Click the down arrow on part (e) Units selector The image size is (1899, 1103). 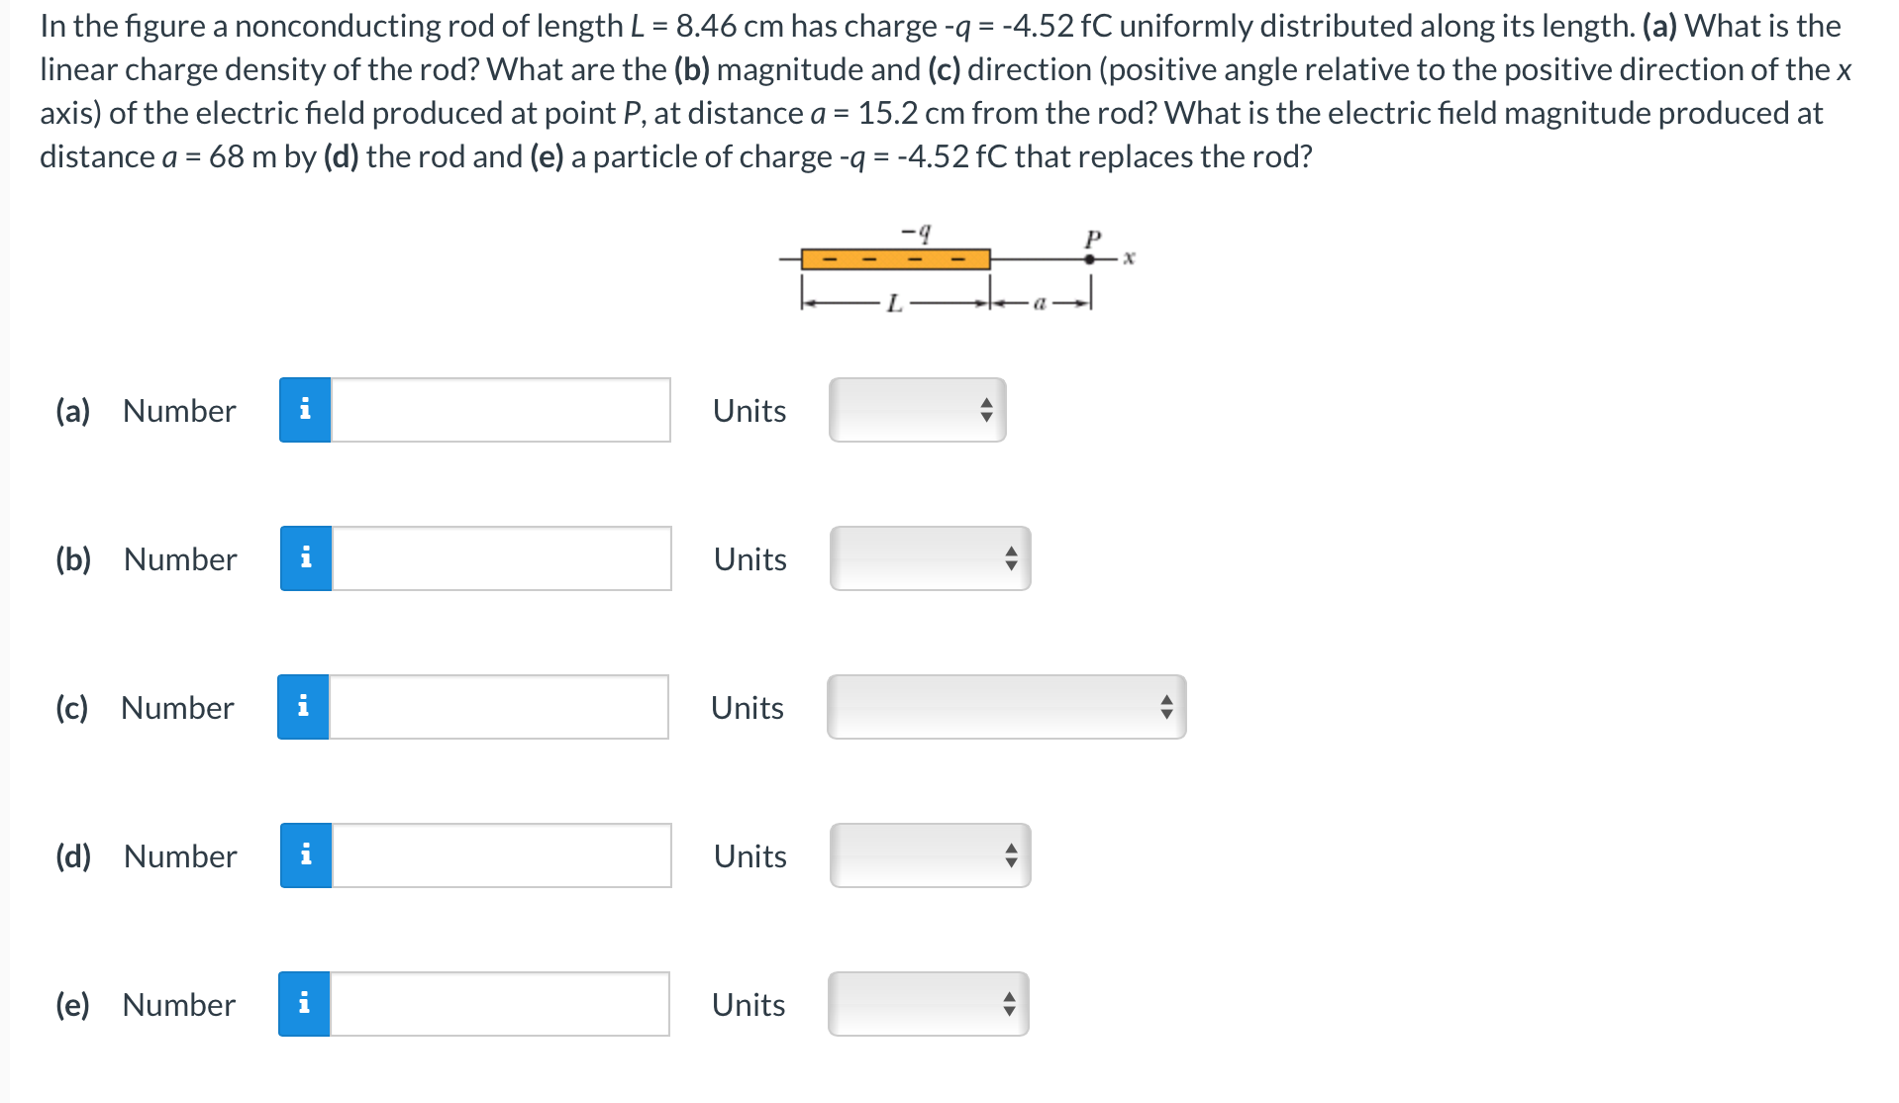pyautogui.click(x=1009, y=1011)
